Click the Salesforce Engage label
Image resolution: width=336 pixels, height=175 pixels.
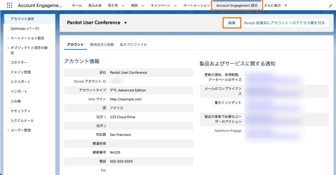tap(228, 131)
